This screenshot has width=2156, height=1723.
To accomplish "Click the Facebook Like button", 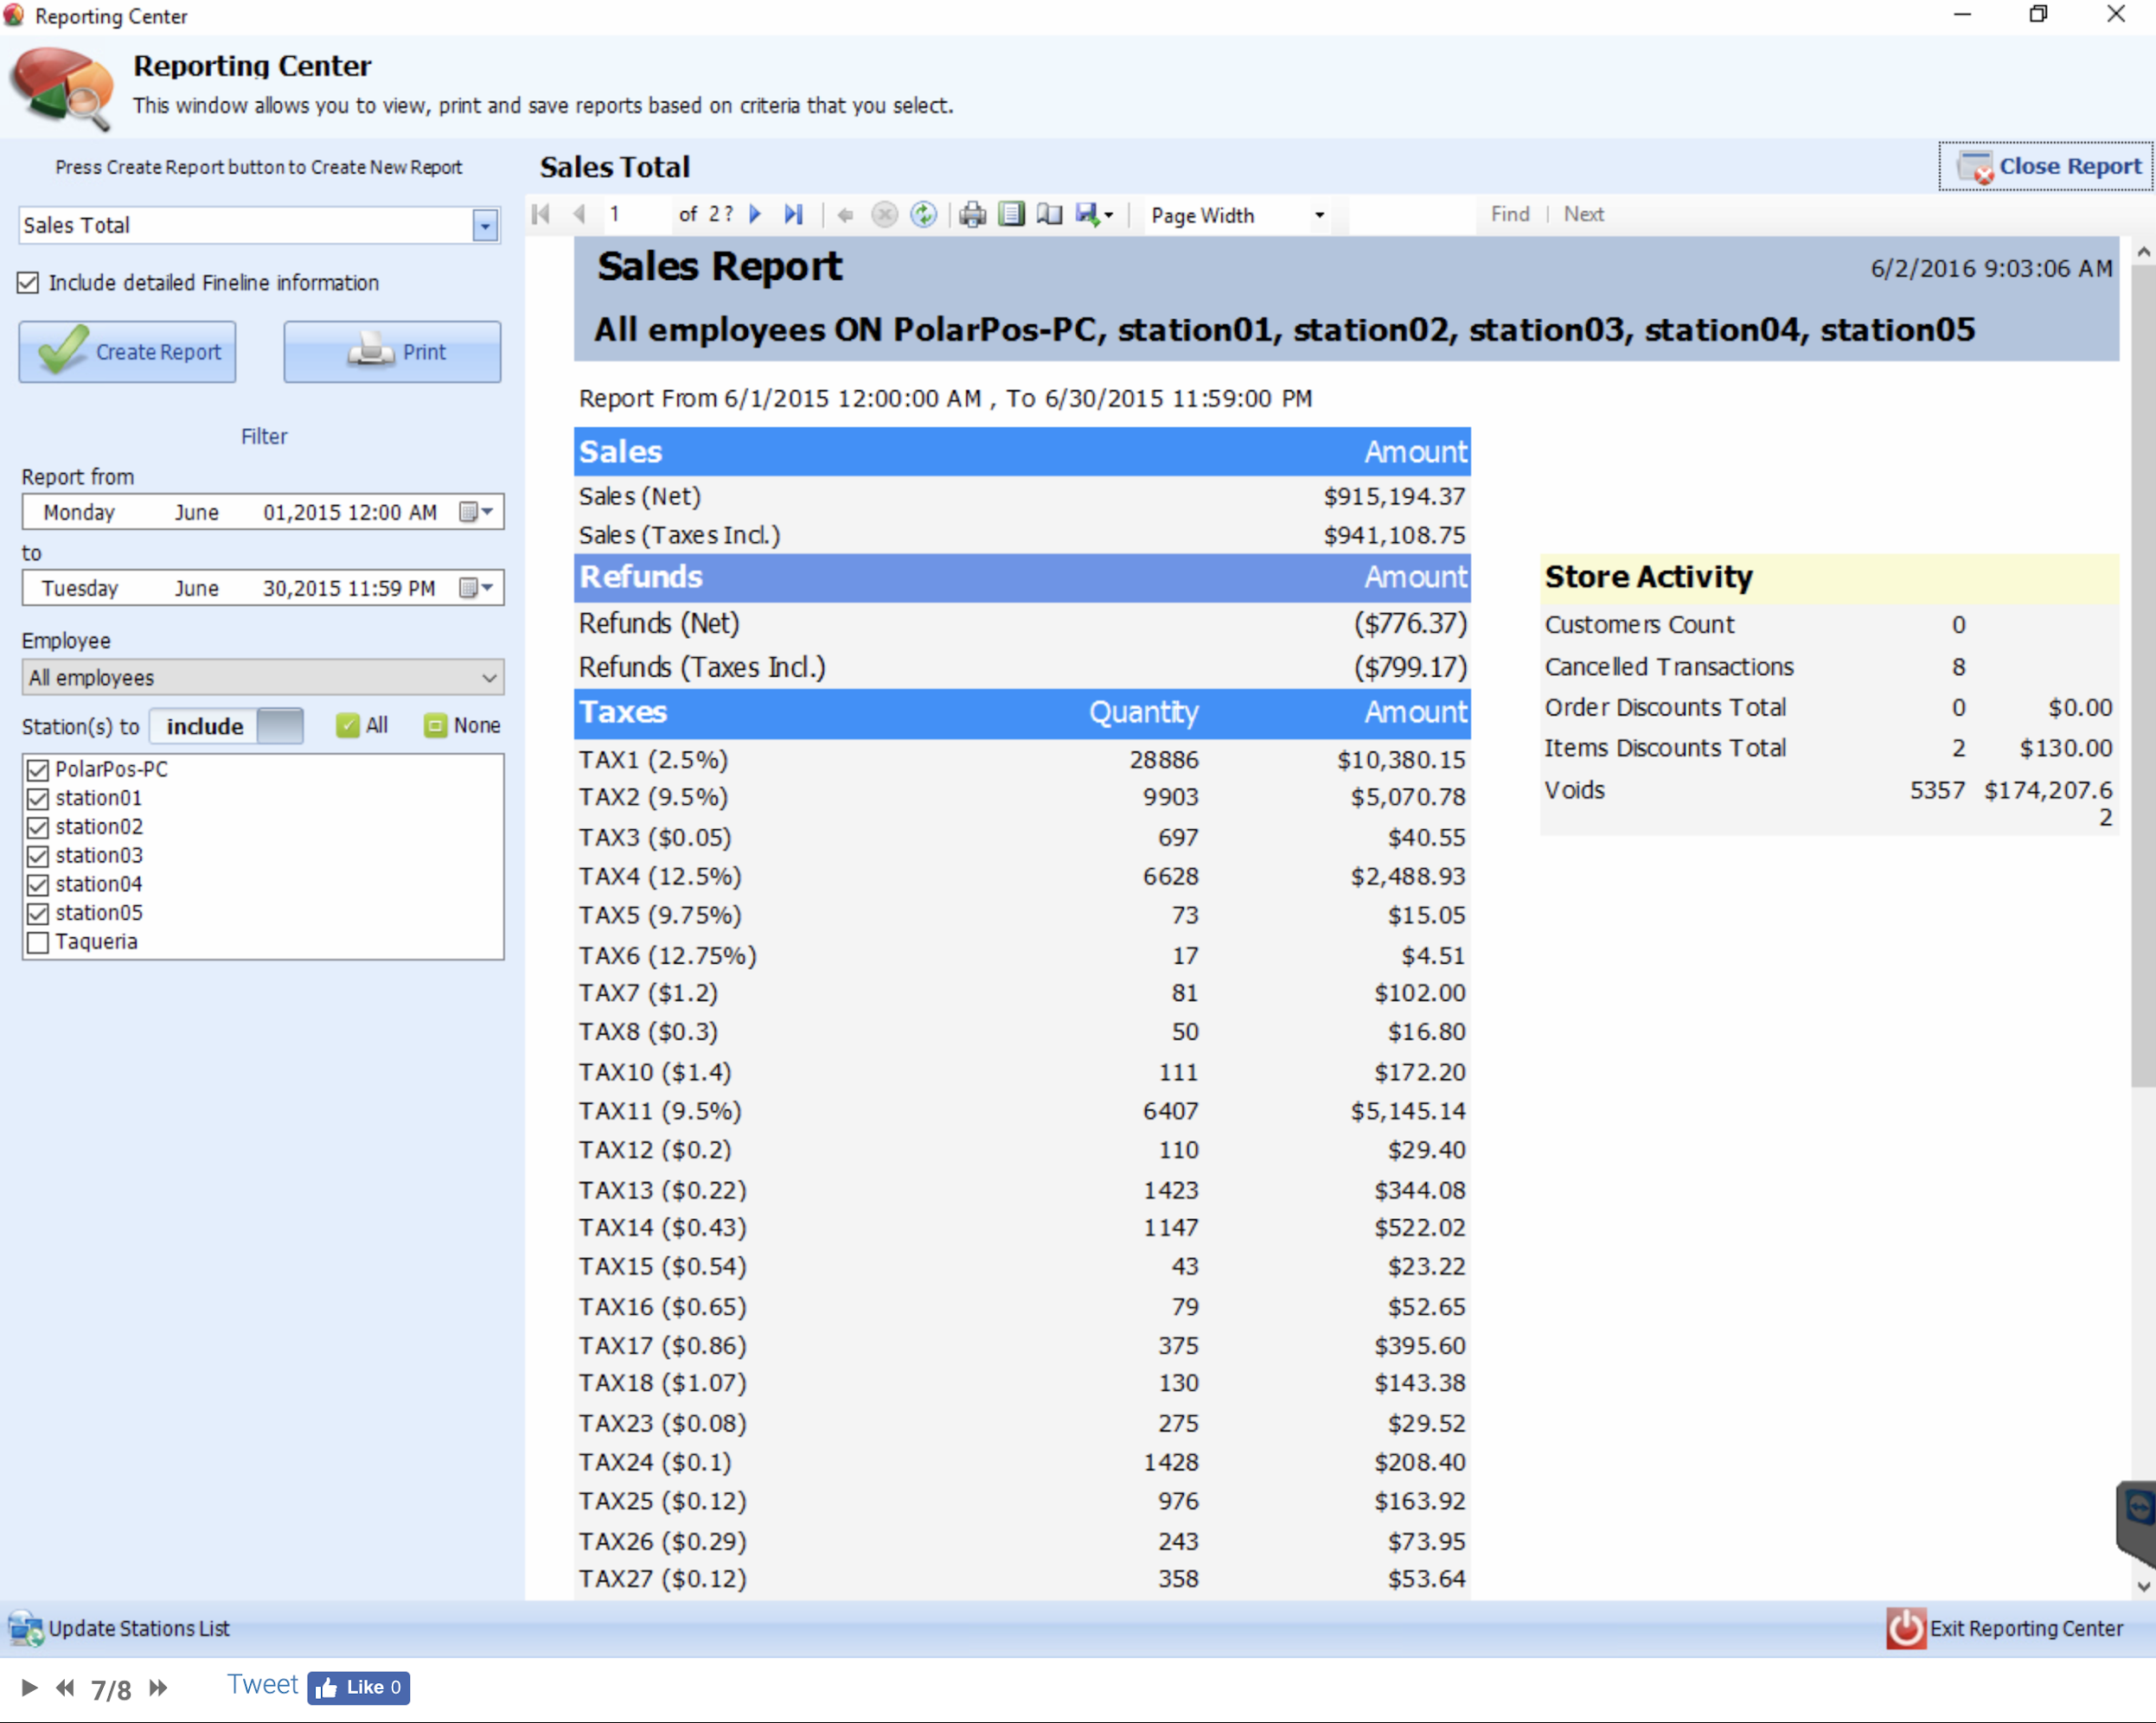I will coord(358,1688).
